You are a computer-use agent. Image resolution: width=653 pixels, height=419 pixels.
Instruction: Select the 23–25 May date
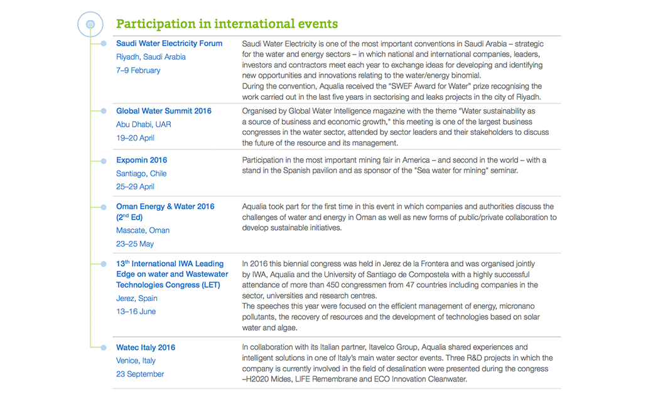point(134,244)
